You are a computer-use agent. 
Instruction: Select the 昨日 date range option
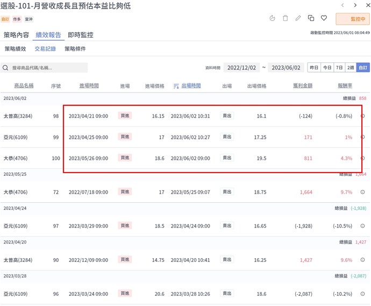[x=314, y=68]
